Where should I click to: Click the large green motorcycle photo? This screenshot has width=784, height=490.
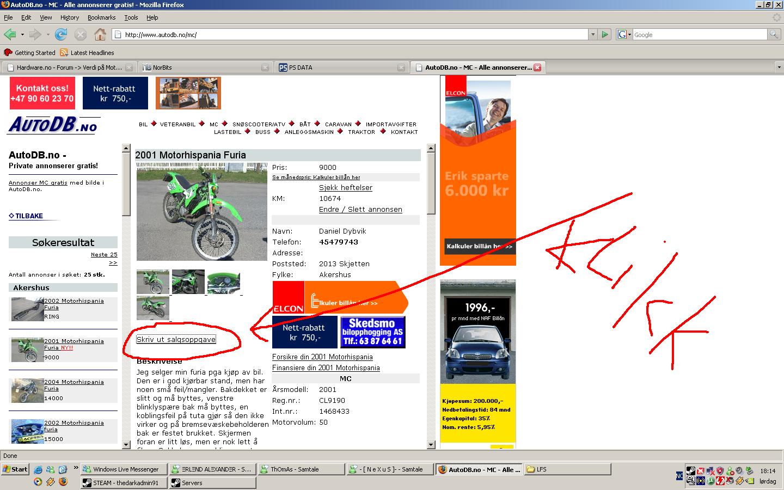201,212
